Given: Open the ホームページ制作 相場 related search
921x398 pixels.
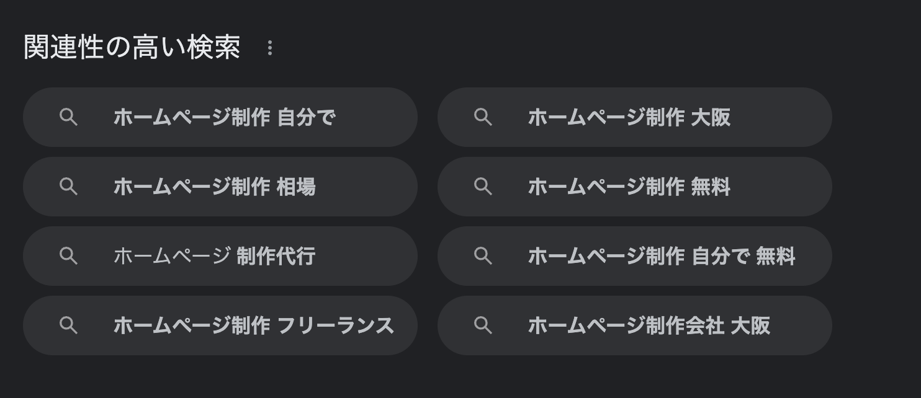Looking at the screenshot, I should click(214, 187).
